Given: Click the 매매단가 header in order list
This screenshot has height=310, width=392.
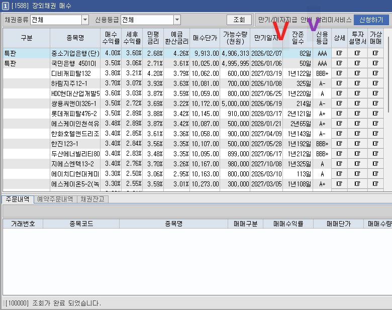Looking at the screenshot, I should tap(339, 224).
